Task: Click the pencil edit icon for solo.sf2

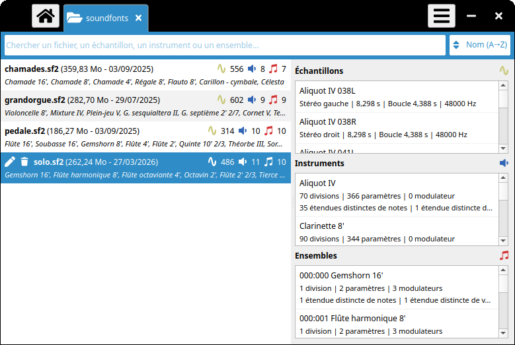Action: [x=10, y=162]
